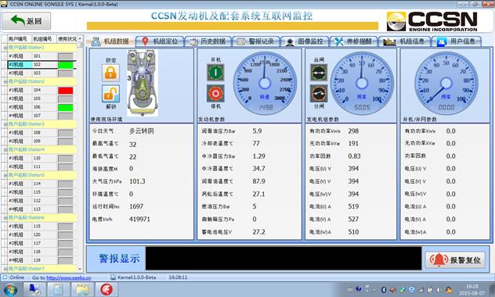Click the 蓄电池电压 value 27.2
This screenshot has width=495, height=297.
pyautogui.click(x=259, y=232)
